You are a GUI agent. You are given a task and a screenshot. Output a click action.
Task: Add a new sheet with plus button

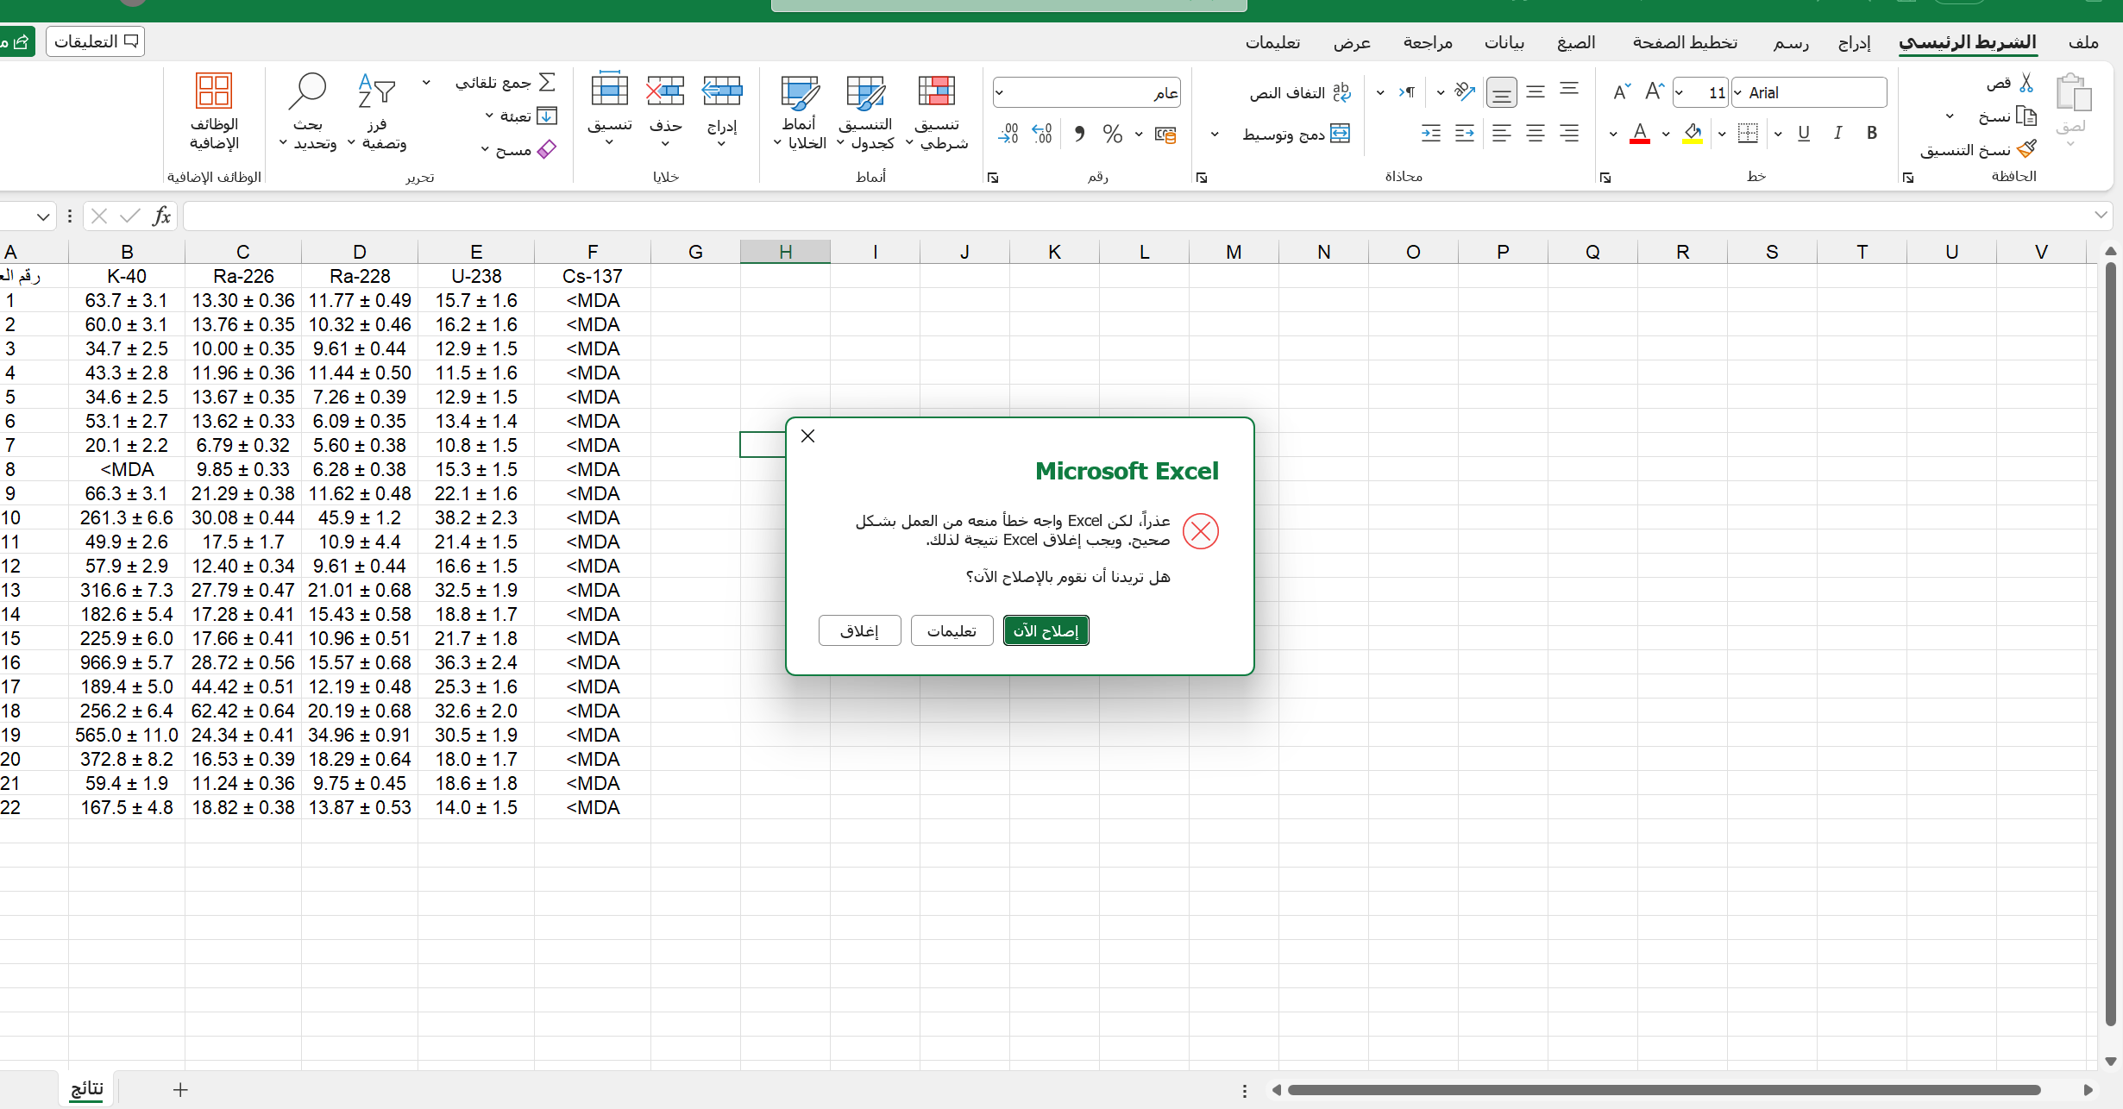click(x=179, y=1090)
